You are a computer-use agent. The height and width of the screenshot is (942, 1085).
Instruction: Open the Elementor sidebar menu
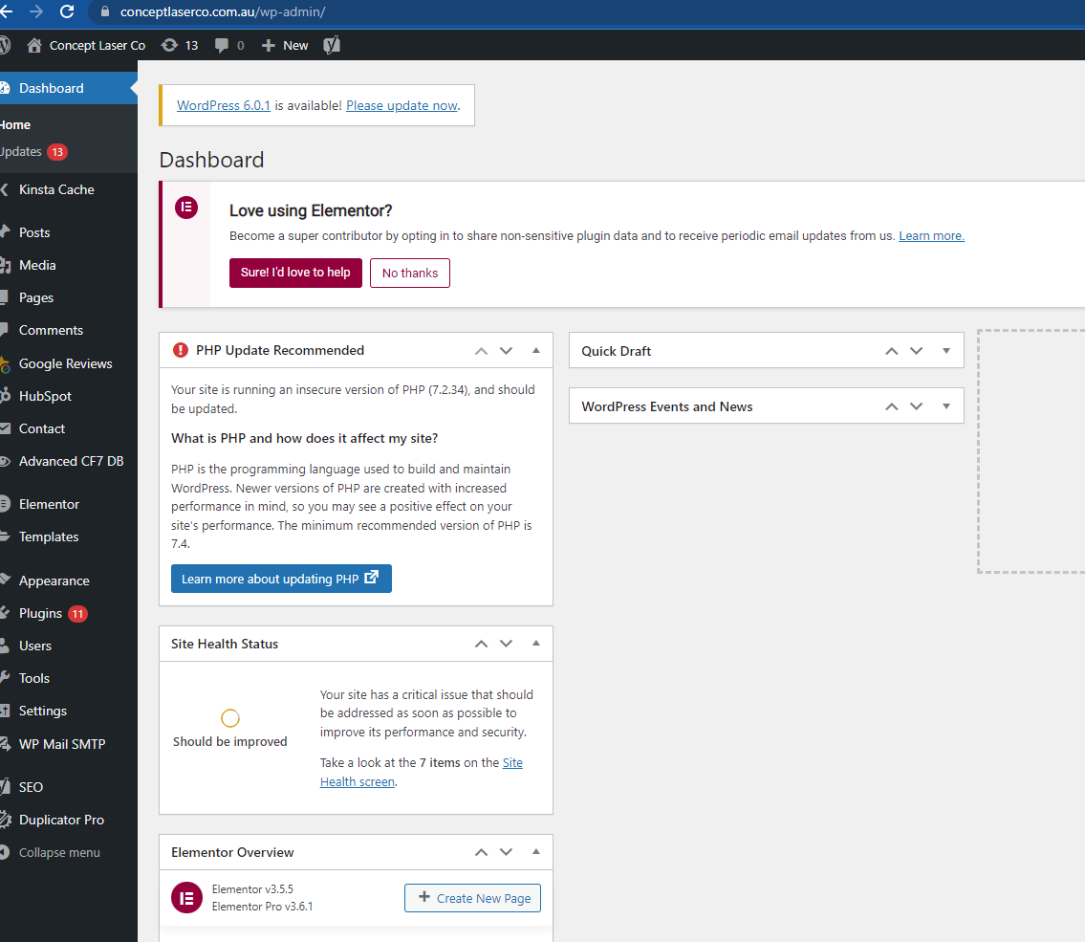69,504
